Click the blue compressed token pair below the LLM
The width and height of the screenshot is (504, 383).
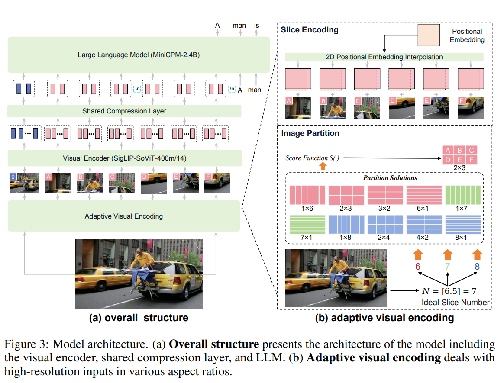(x=24, y=88)
